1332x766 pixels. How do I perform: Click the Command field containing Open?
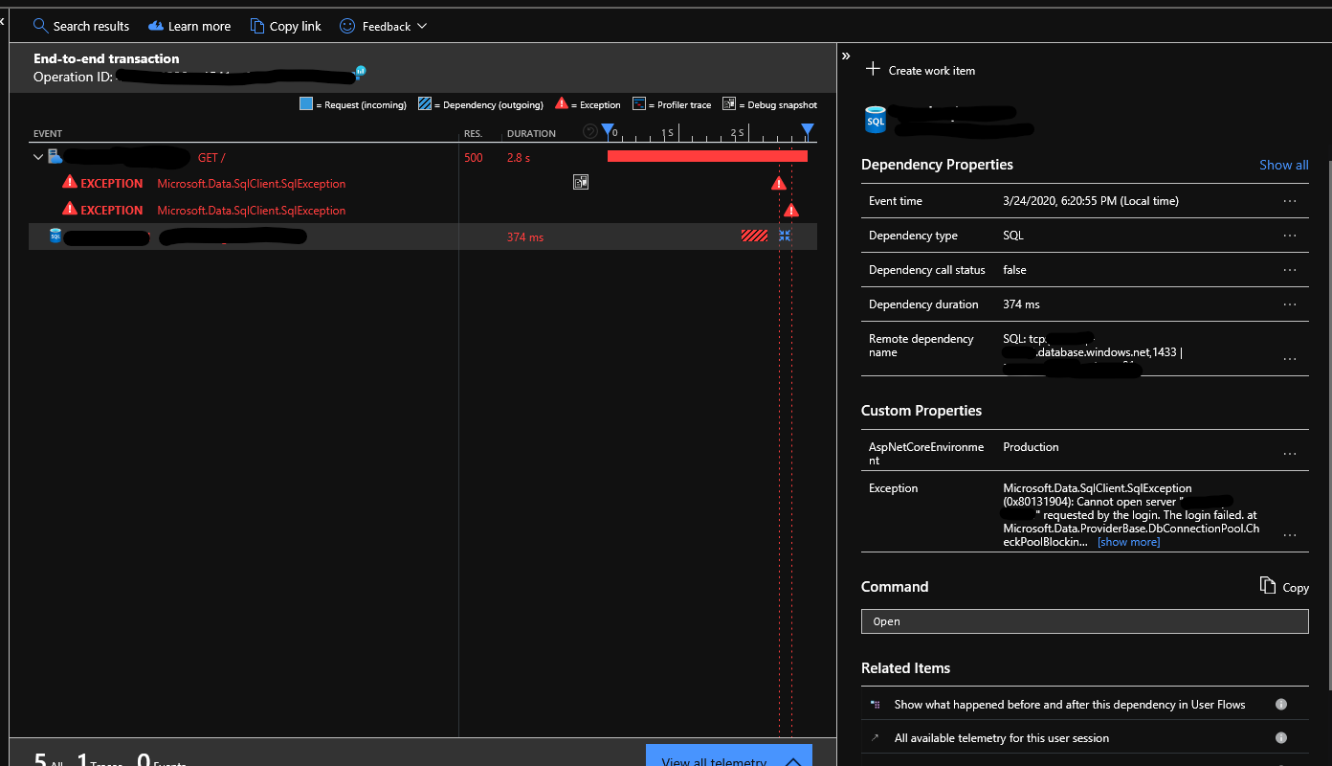tap(1084, 621)
